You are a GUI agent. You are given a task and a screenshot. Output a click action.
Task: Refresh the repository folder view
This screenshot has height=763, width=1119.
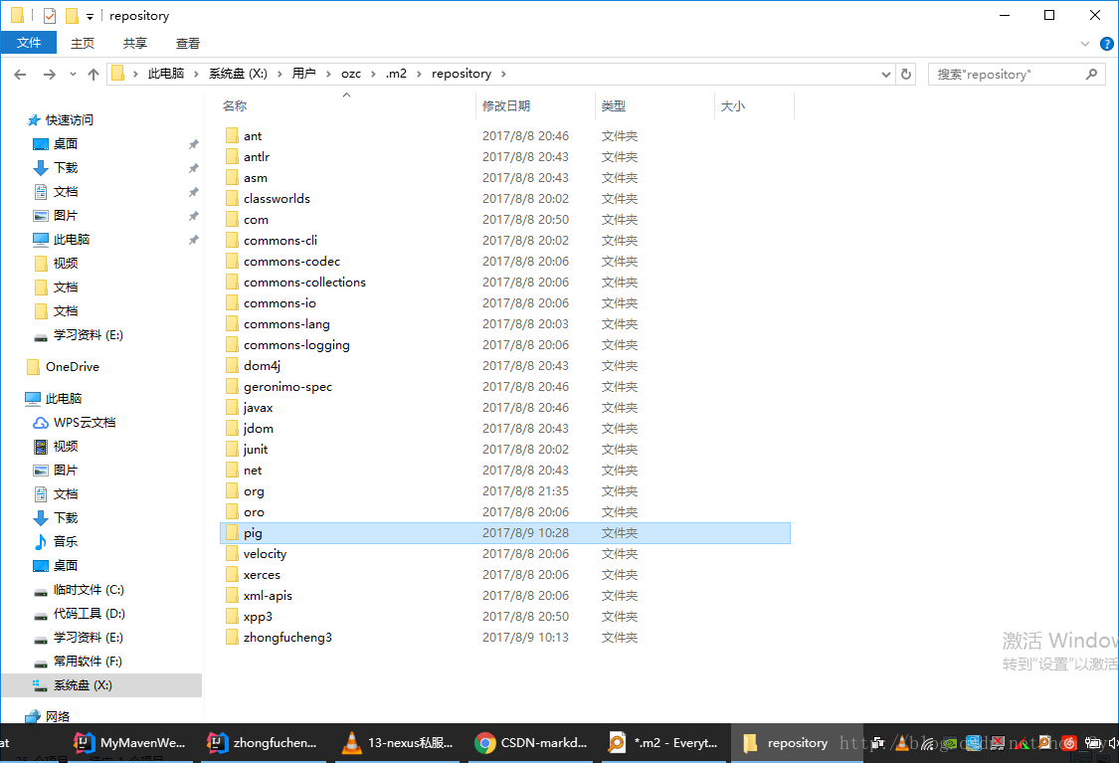tap(906, 75)
